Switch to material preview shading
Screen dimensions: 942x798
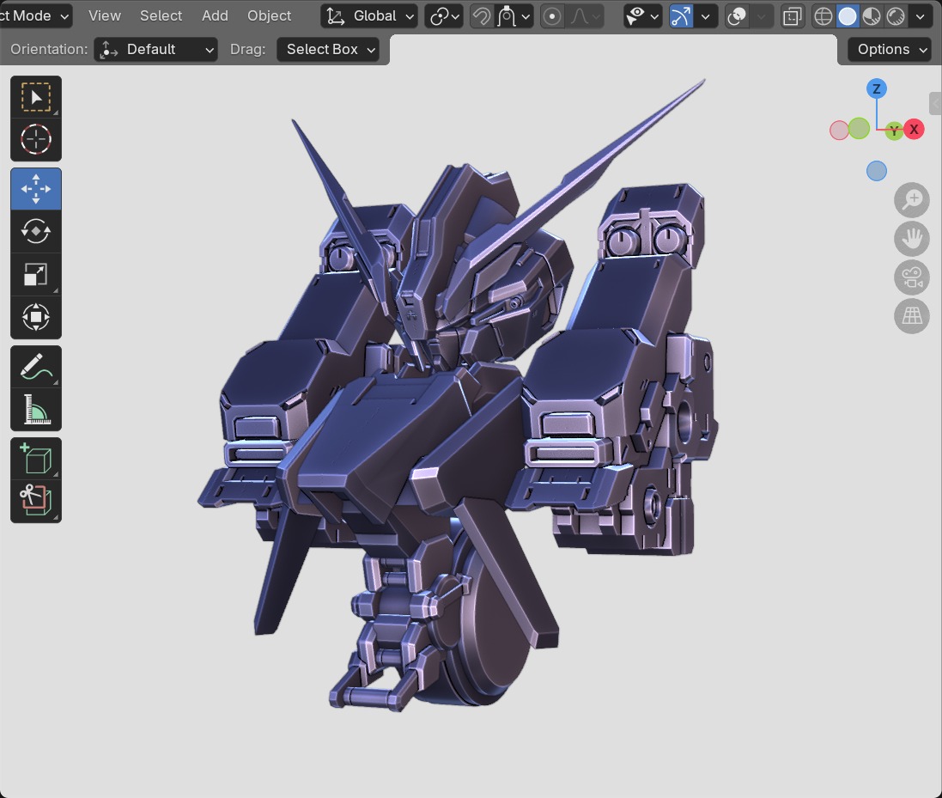(x=871, y=16)
